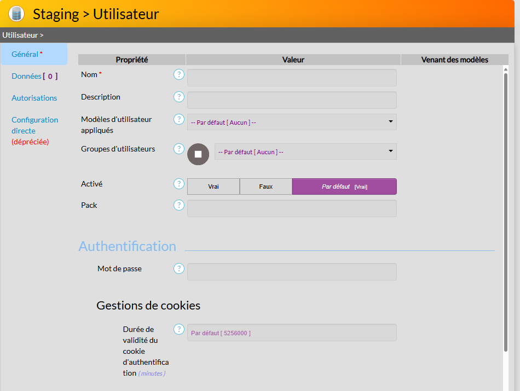Show help for Groupes d'utilisateurs
Image resolution: width=520 pixels, height=391 pixels.
[x=178, y=149]
